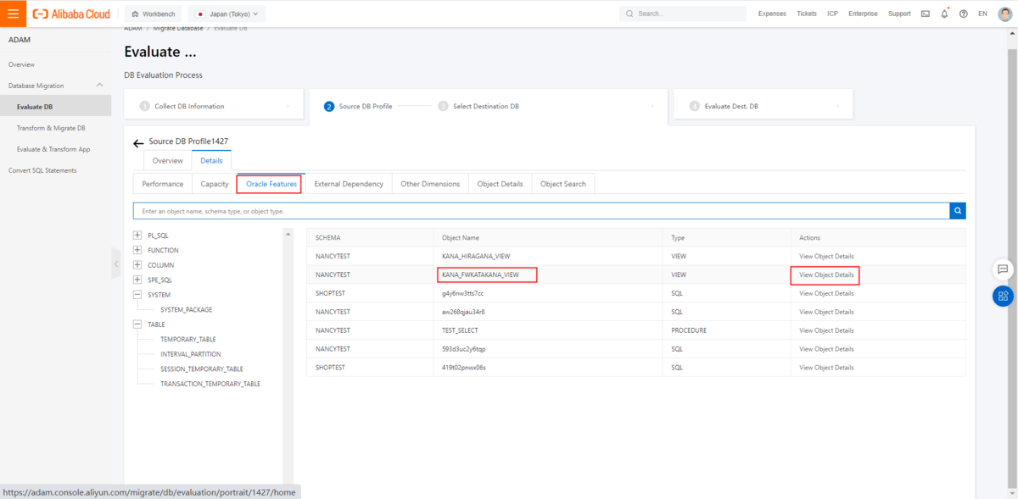Focus the top bar Search box

click(x=683, y=14)
